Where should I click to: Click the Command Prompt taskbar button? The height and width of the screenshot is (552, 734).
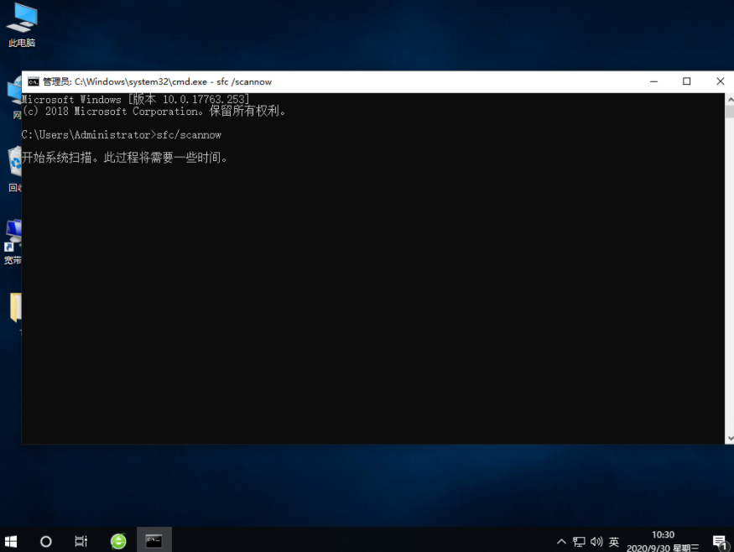[154, 541]
